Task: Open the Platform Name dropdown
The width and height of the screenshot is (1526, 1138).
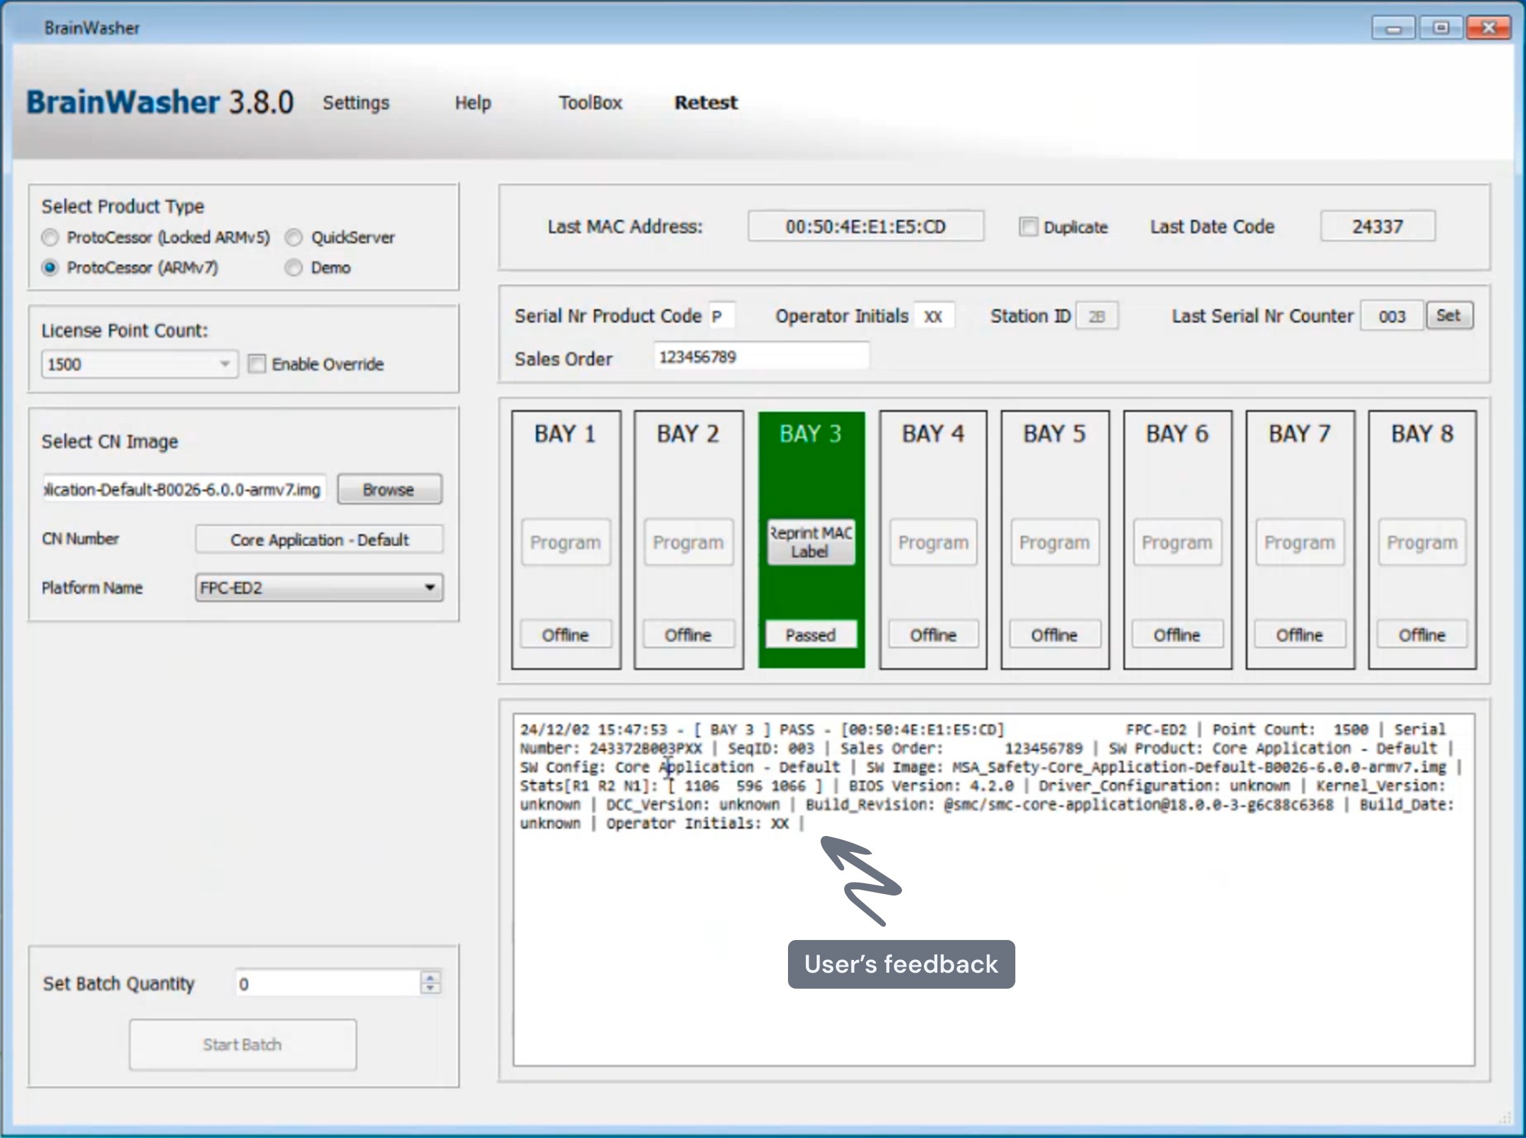Action: coord(431,587)
